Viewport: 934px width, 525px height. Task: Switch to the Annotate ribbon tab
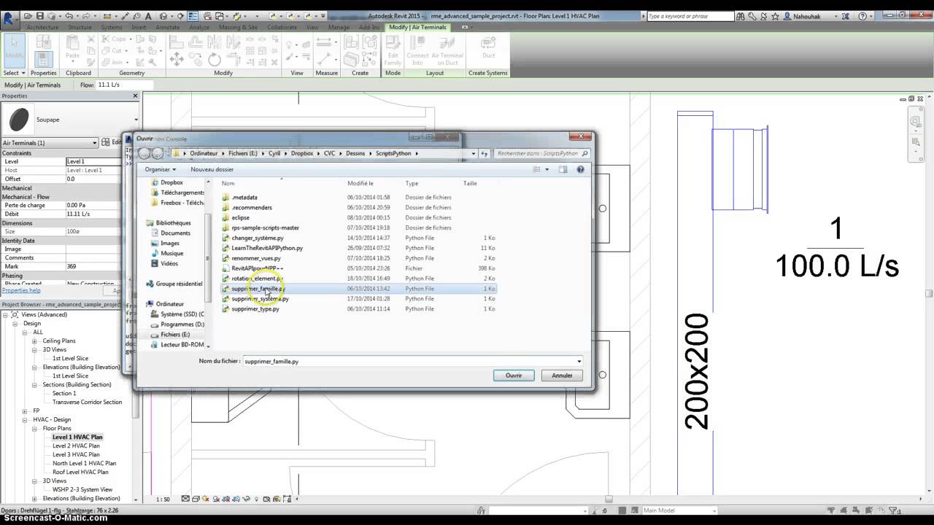[167, 27]
